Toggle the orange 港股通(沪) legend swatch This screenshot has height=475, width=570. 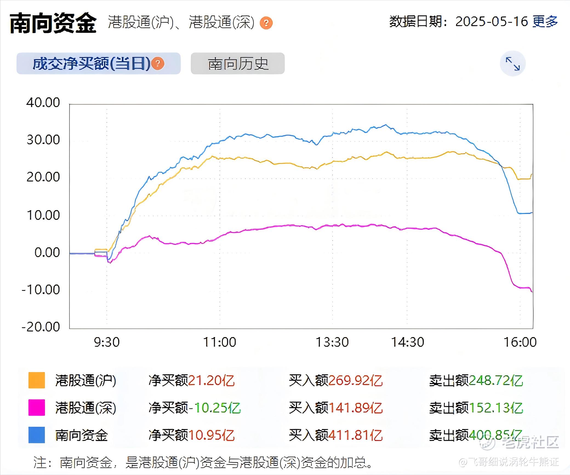37,380
